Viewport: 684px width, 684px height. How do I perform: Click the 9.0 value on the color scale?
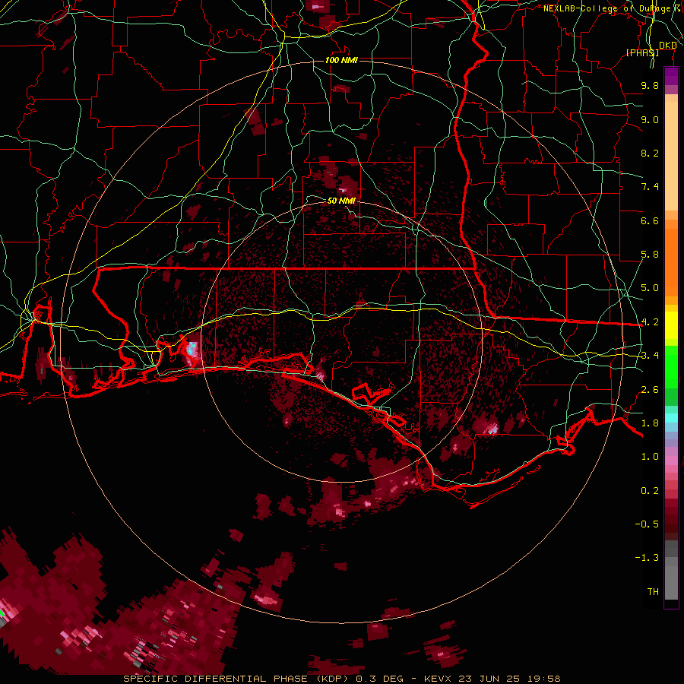[x=650, y=119]
